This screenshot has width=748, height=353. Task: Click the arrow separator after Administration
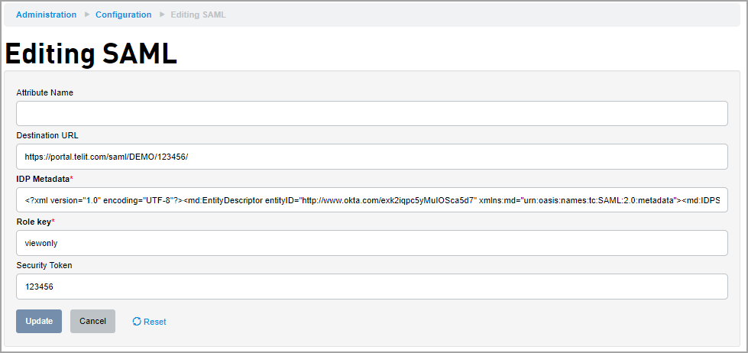tap(87, 15)
